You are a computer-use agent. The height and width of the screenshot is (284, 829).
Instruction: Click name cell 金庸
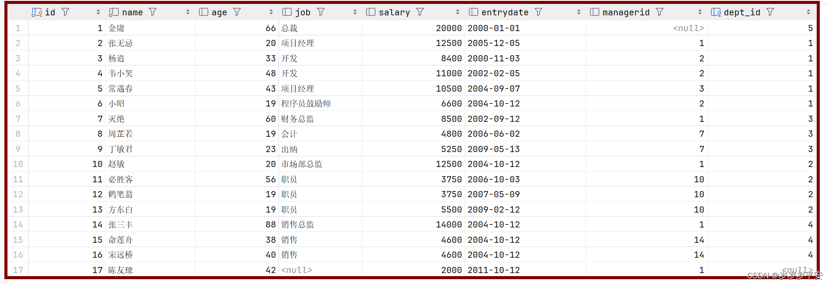(117, 28)
